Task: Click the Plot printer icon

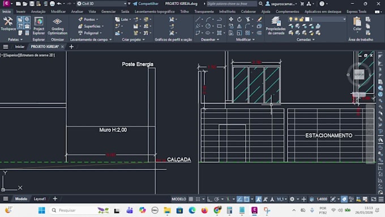Action: point(52,4)
